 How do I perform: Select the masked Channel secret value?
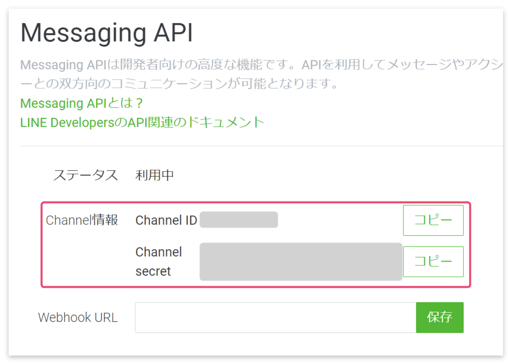[301, 262]
